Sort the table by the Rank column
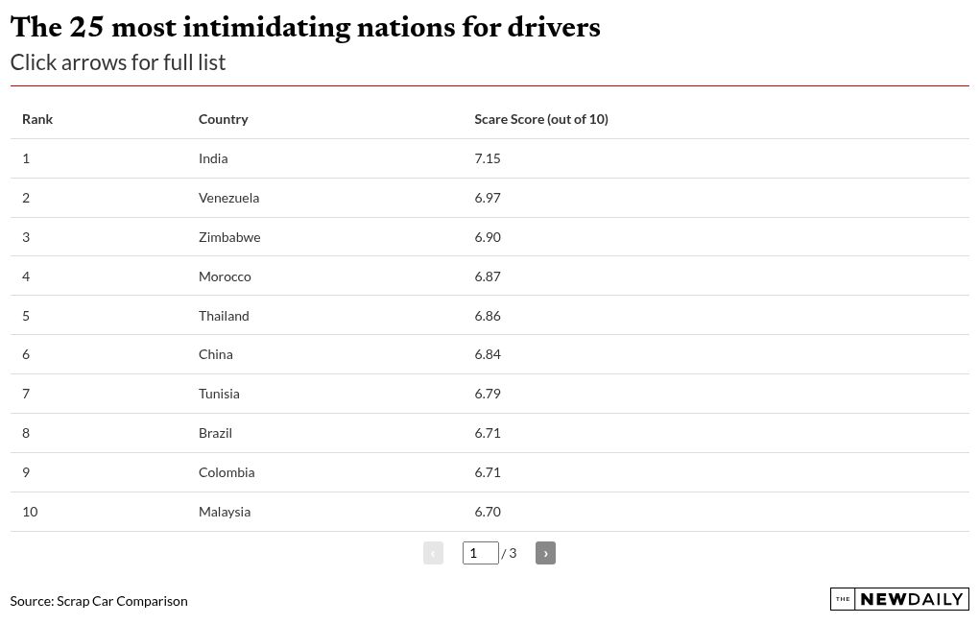979x624 pixels. tap(37, 118)
